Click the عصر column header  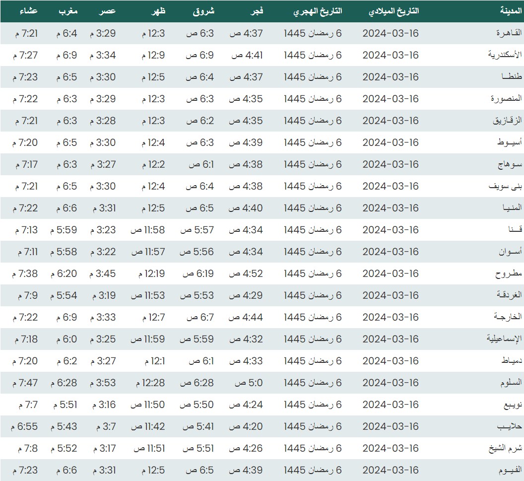click(x=109, y=11)
